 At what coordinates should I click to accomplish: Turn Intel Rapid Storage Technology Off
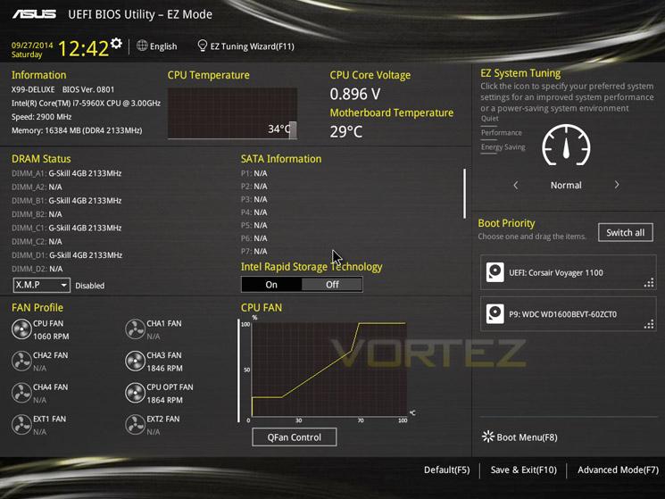[332, 285]
